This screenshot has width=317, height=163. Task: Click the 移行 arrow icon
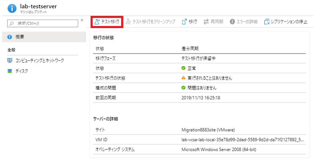[184, 22]
